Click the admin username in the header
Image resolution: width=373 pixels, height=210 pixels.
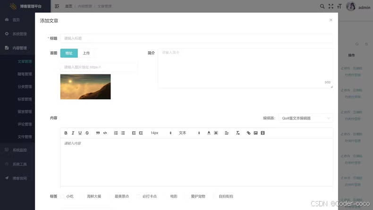[364, 8]
